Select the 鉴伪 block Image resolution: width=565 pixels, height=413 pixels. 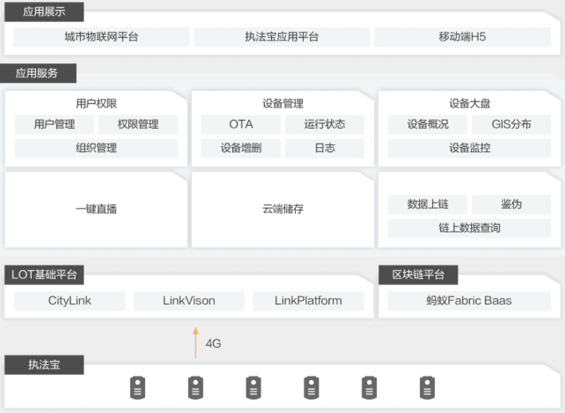511,204
